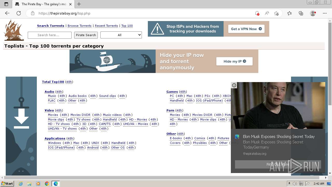The image size is (332, 187).
Task: Open the Games category link
Action: point(172,92)
